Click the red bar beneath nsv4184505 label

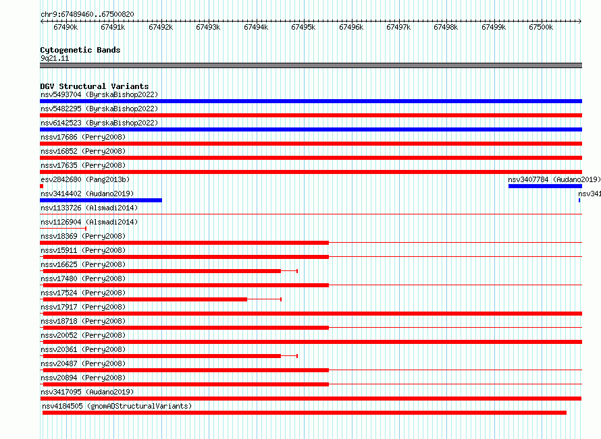point(305,413)
